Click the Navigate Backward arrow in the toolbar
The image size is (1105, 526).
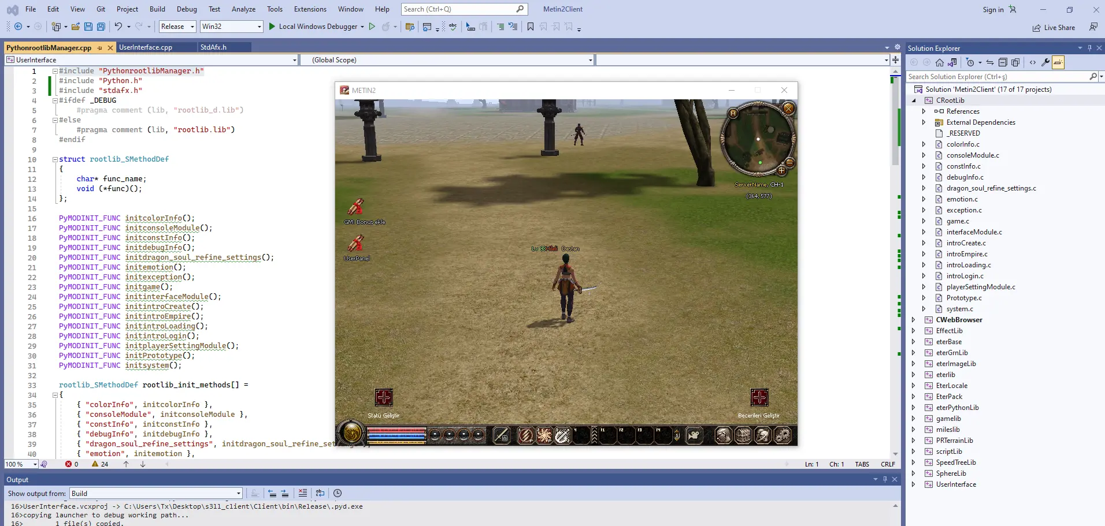pyautogui.click(x=18, y=27)
